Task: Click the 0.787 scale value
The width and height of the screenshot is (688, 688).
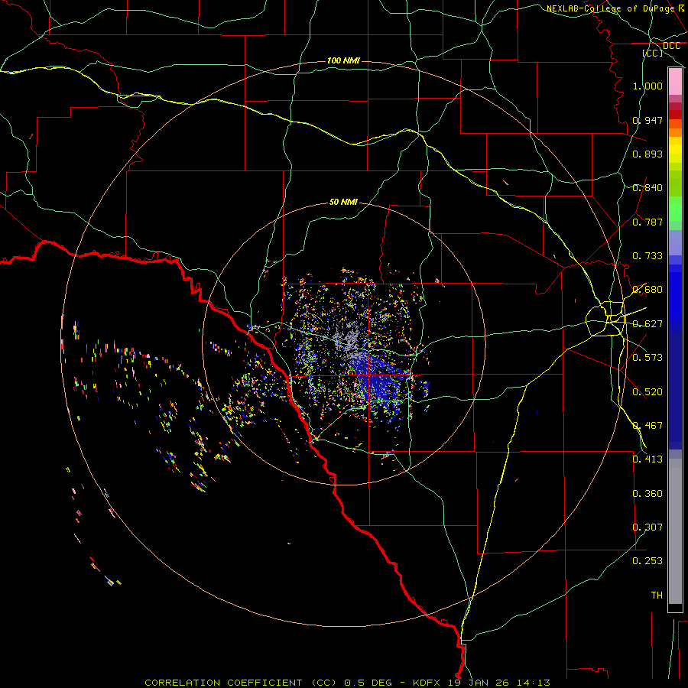Action: (x=647, y=222)
